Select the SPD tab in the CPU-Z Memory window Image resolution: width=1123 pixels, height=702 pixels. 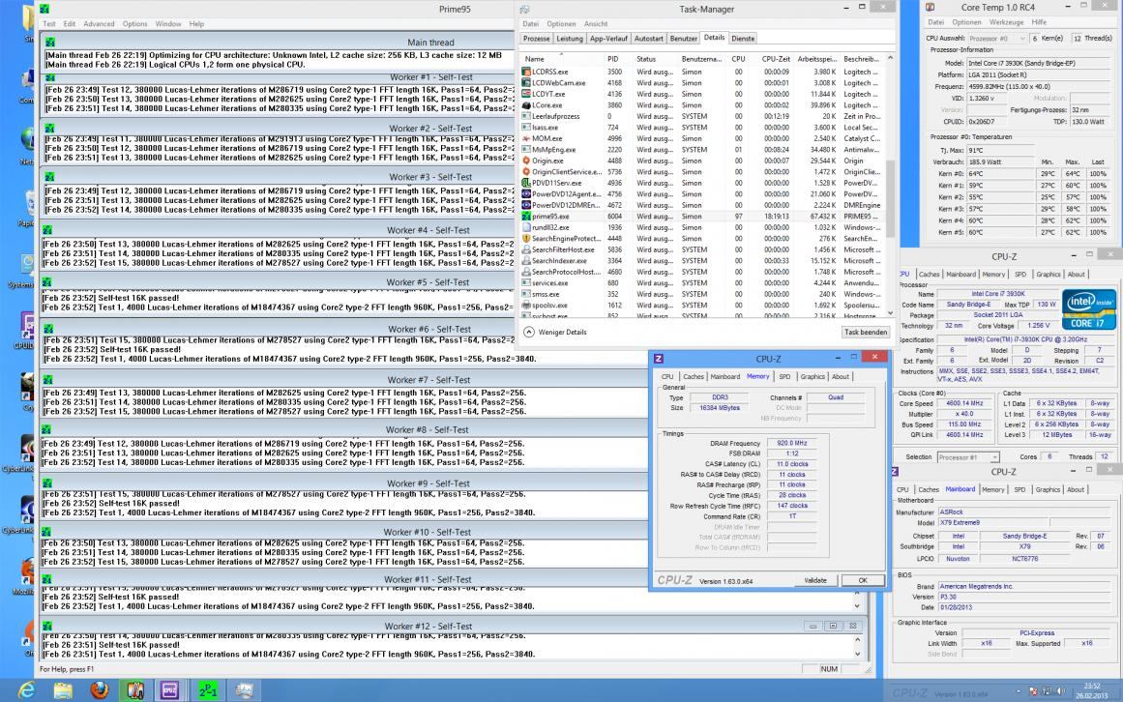(785, 376)
